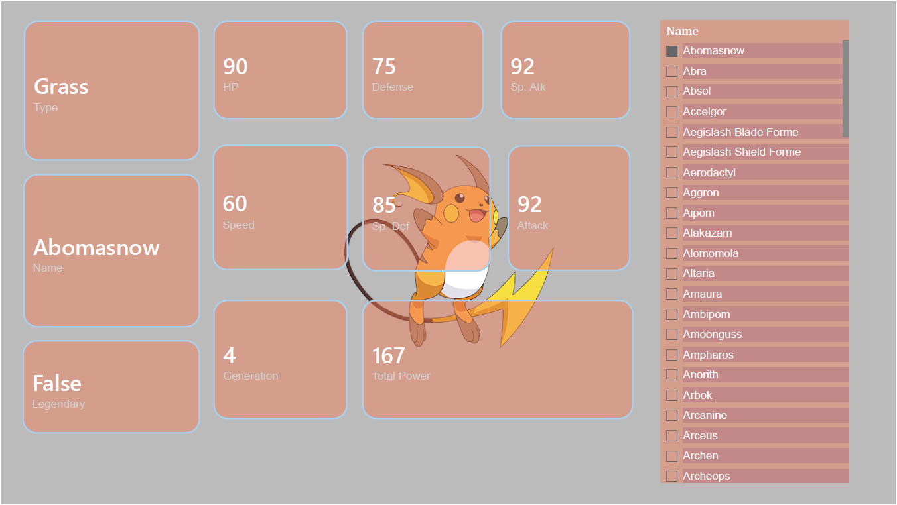Image resolution: width=897 pixels, height=505 pixels.
Task: Select the Anorith list entry text
Action: click(701, 374)
